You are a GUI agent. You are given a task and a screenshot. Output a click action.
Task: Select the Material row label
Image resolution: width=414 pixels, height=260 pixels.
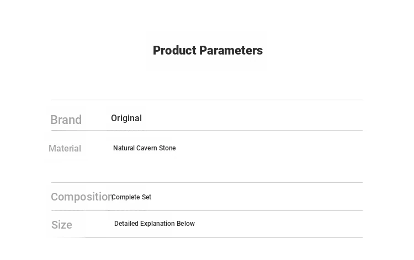(x=65, y=148)
